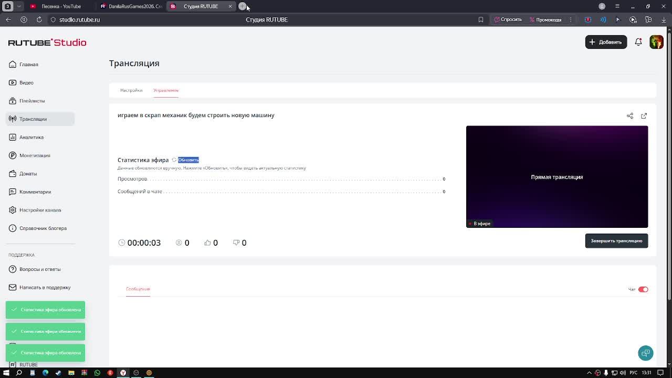The width and height of the screenshot is (672, 378).
Task: Bookmark this page
Action: 480,19
